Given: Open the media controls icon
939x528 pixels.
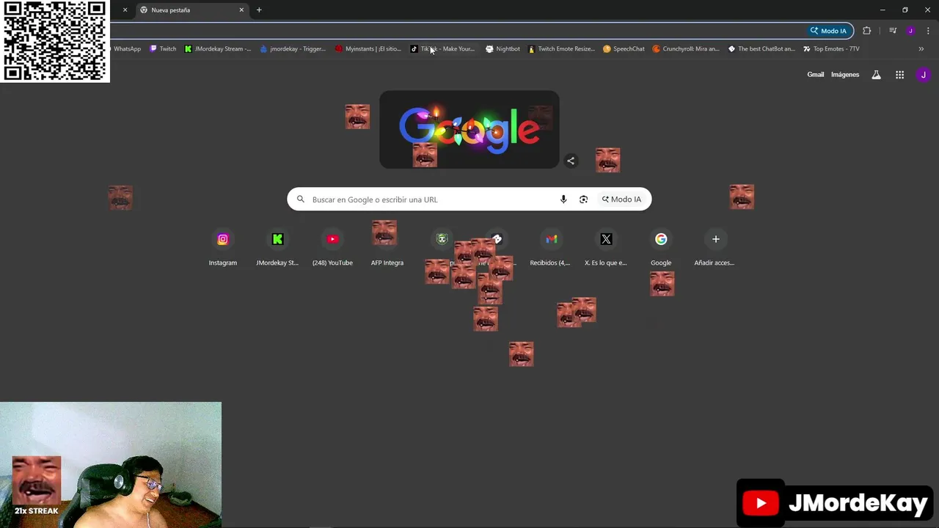Looking at the screenshot, I should pos(893,31).
